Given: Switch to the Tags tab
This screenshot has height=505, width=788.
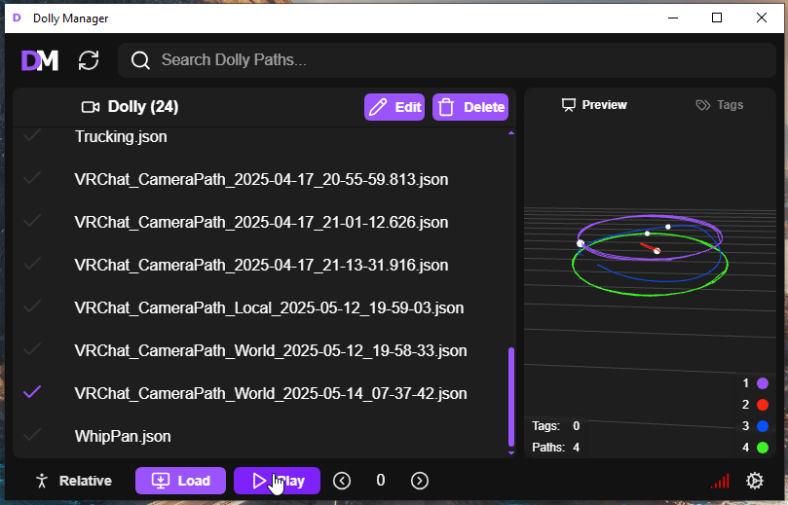Looking at the screenshot, I should [719, 105].
